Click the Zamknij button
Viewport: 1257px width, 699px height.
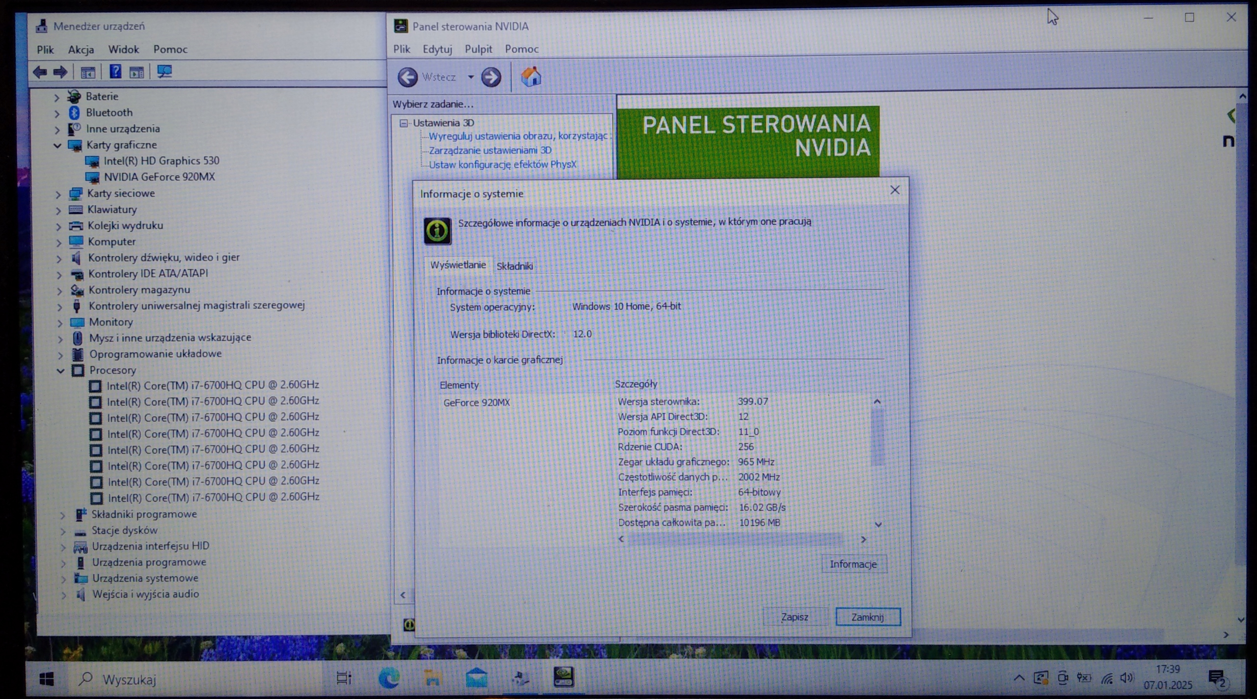click(x=868, y=617)
